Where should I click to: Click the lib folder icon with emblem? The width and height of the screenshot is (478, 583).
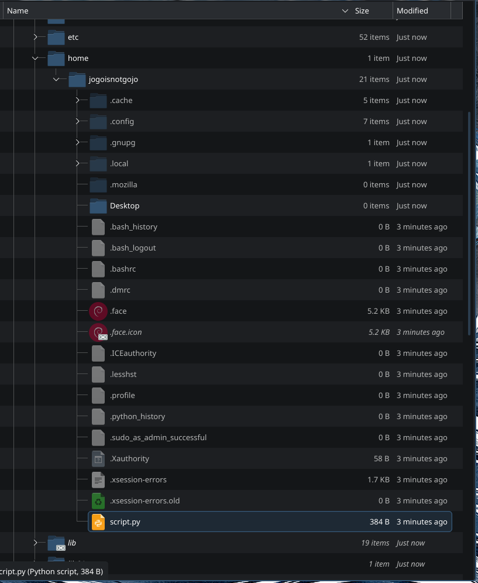[56, 543]
